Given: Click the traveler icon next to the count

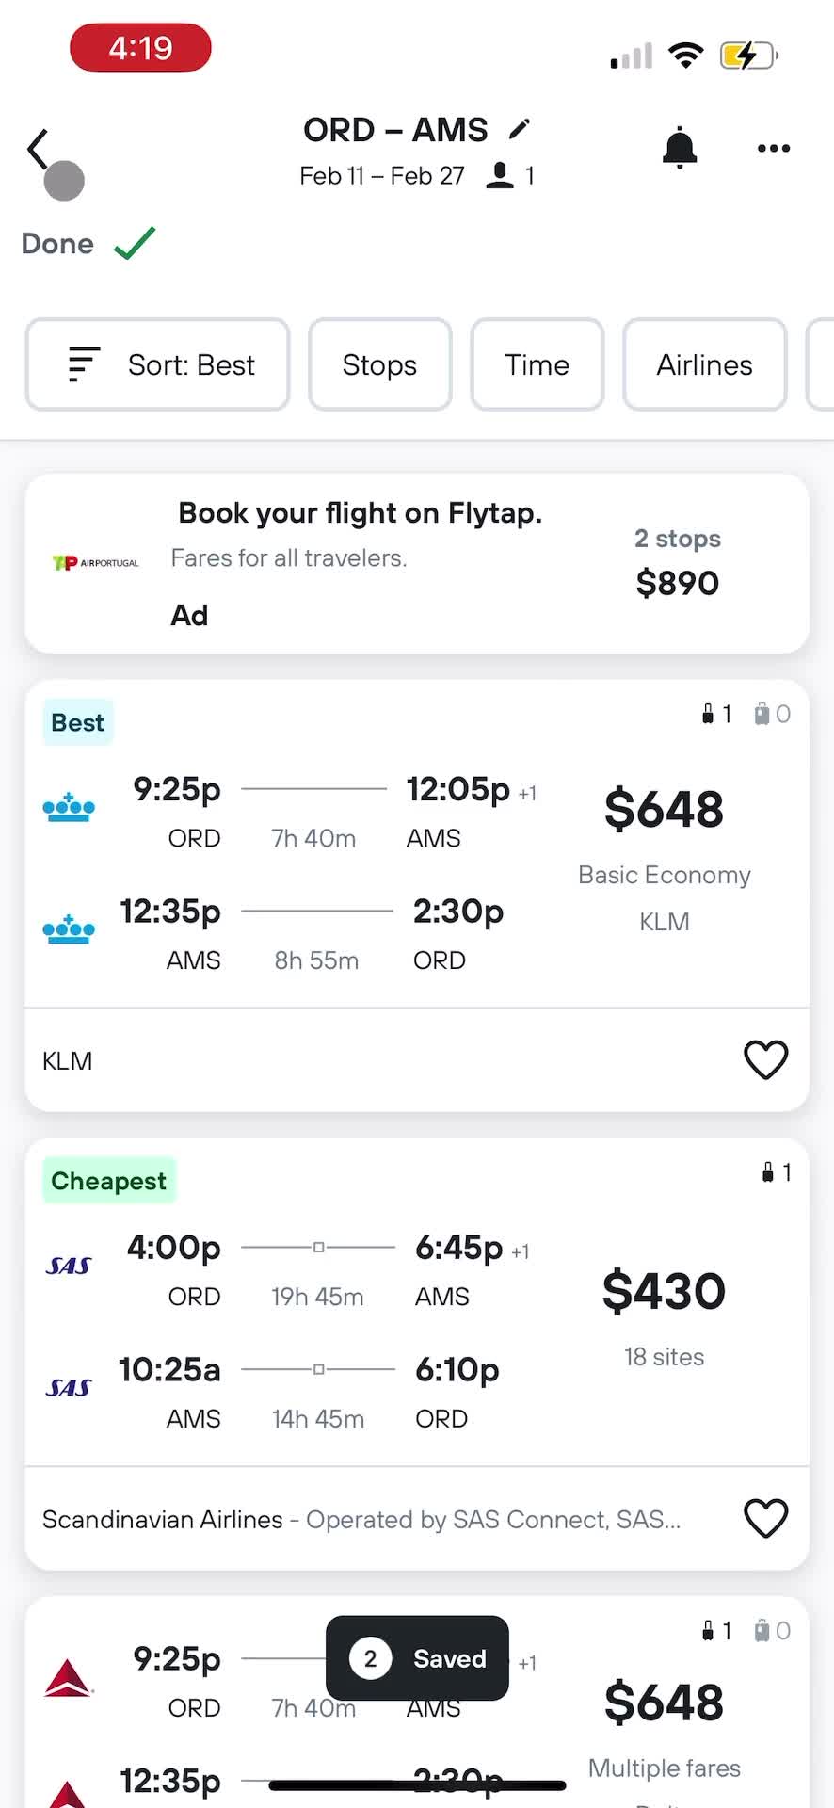Looking at the screenshot, I should pyautogui.click(x=500, y=175).
